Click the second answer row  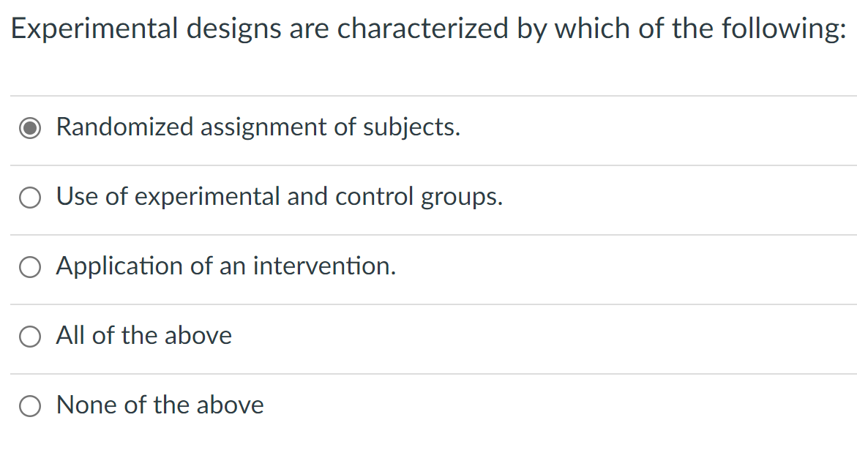(428, 197)
